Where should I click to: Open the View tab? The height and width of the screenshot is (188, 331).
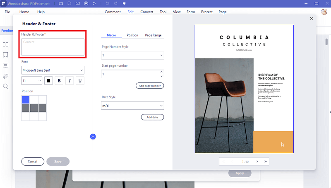point(177,12)
